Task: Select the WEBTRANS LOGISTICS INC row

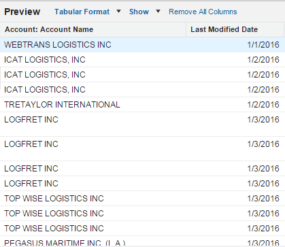Action: click(x=142, y=45)
